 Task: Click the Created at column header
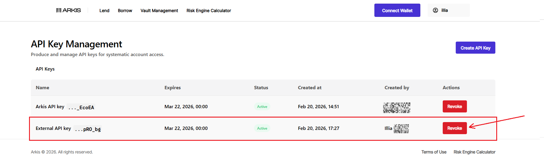click(x=309, y=88)
